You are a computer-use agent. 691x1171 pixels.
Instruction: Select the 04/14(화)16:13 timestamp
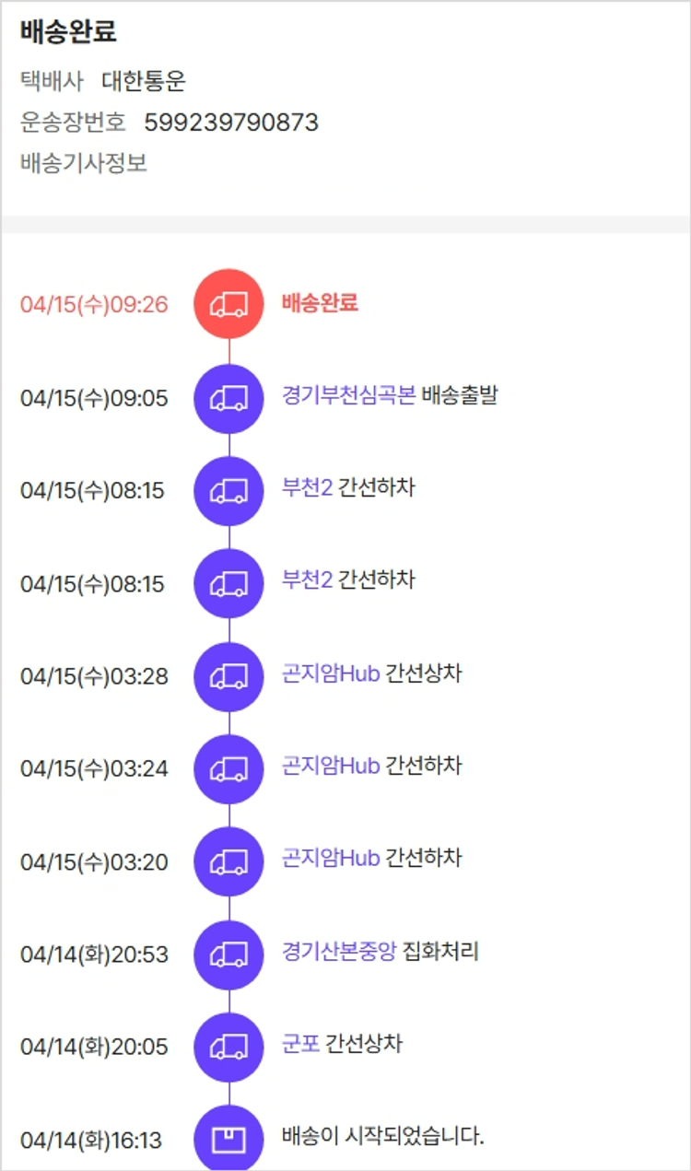[91, 1141]
